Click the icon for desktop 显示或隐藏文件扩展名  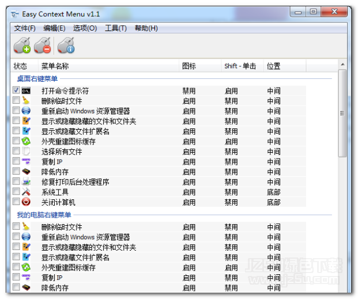pos(26,131)
